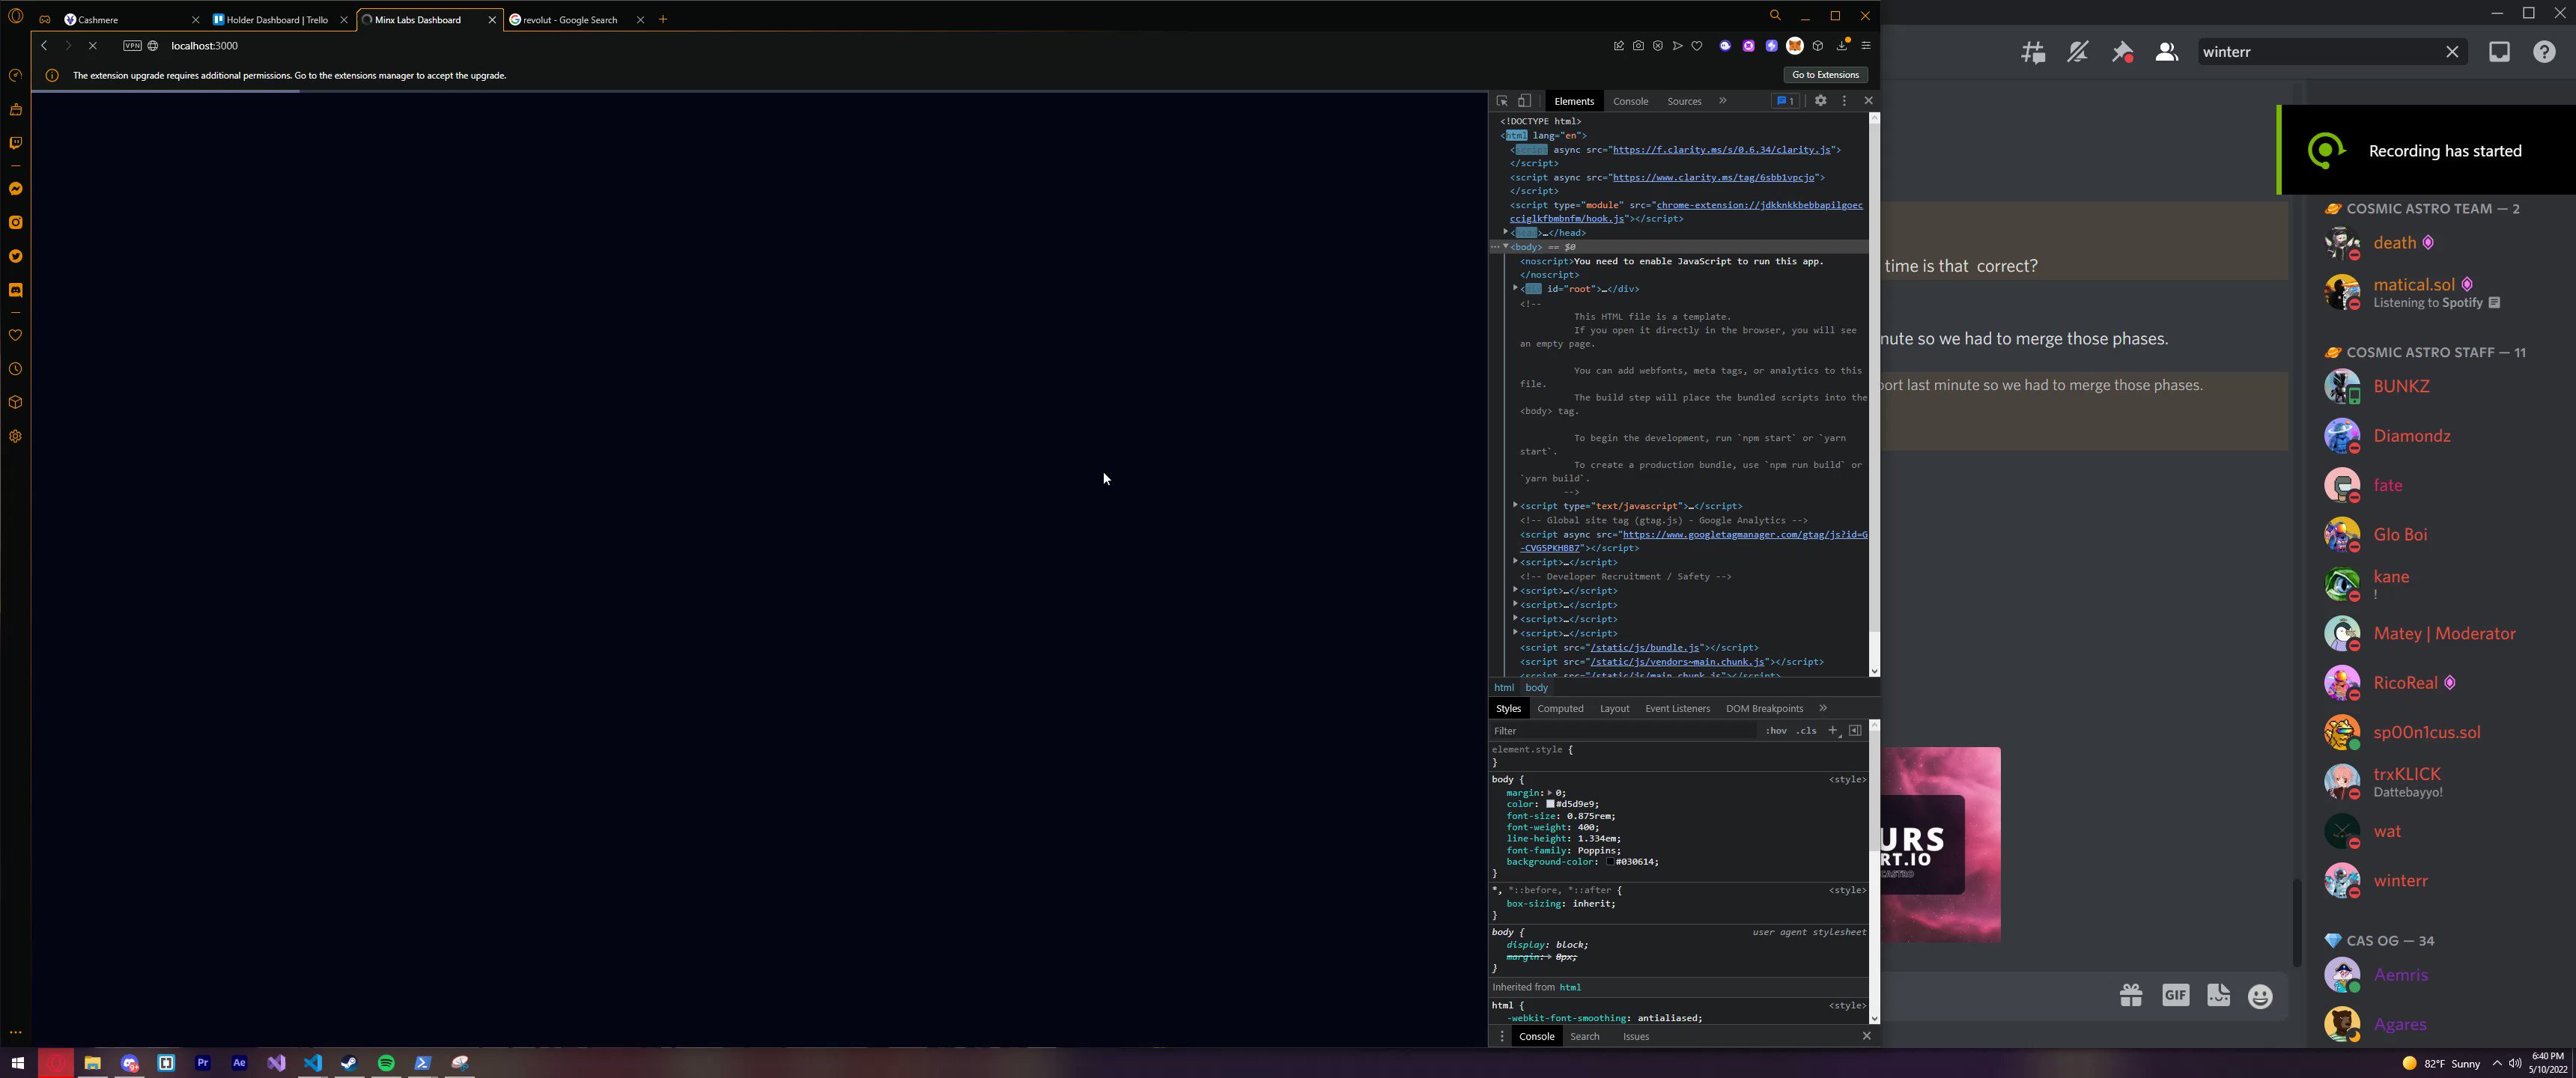2576x1078 pixels.
Task: Toggle the Discord member list icon
Action: tap(2167, 52)
